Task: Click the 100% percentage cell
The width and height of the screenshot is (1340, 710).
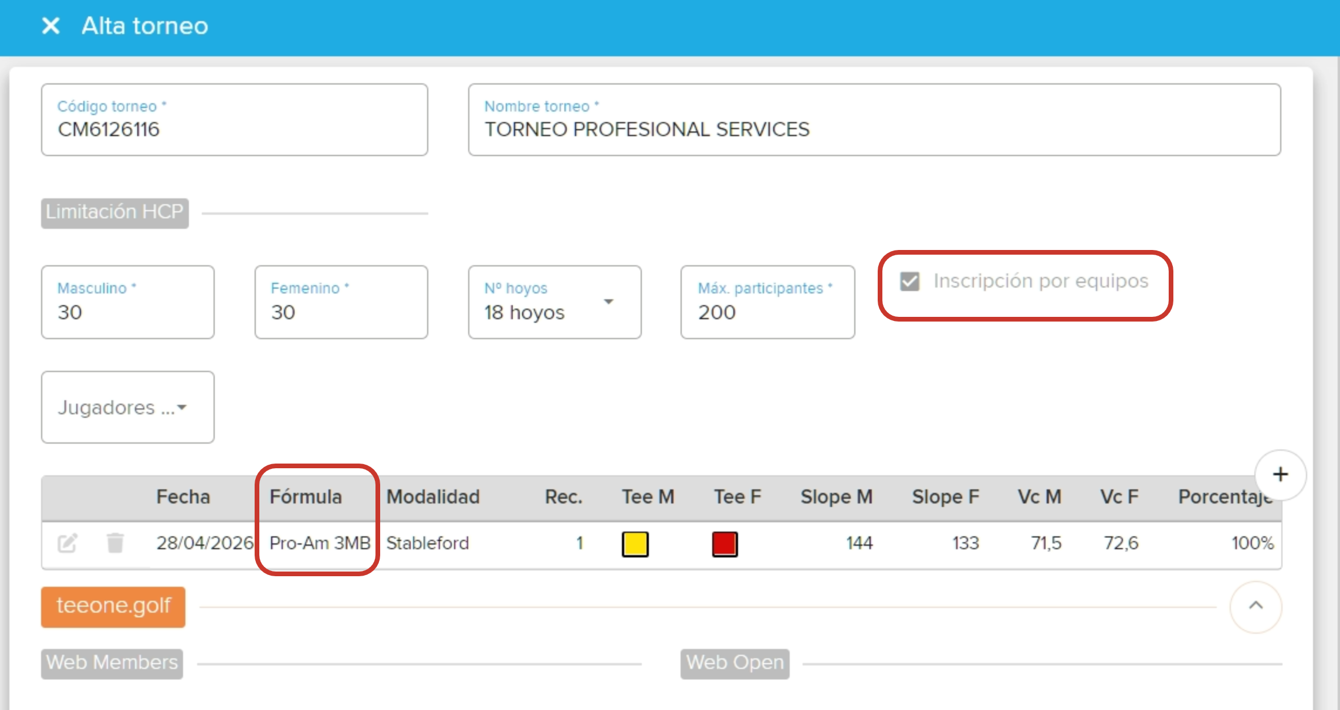Action: click(1253, 543)
